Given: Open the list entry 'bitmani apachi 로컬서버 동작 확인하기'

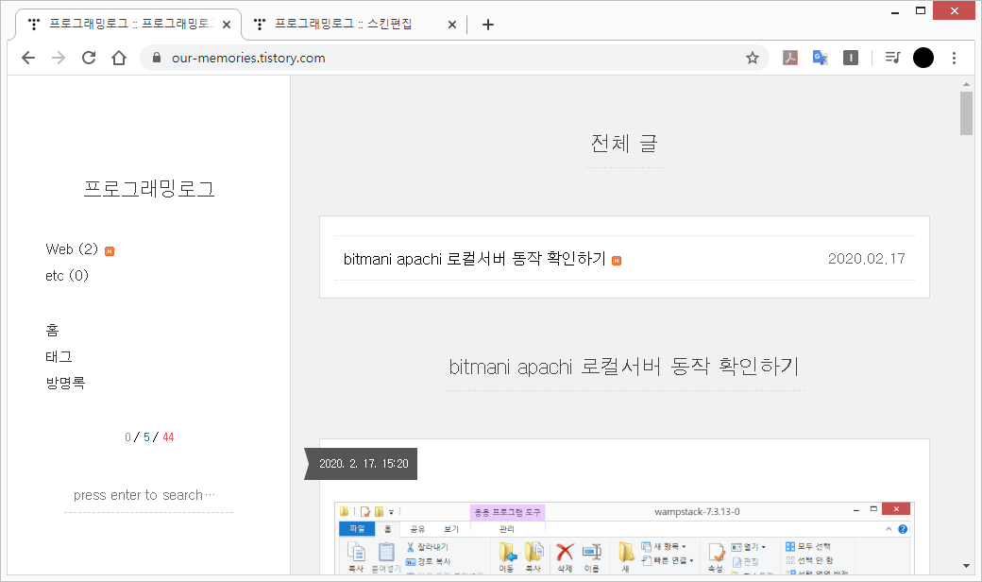Looking at the screenshot, I should pos(474,259).
